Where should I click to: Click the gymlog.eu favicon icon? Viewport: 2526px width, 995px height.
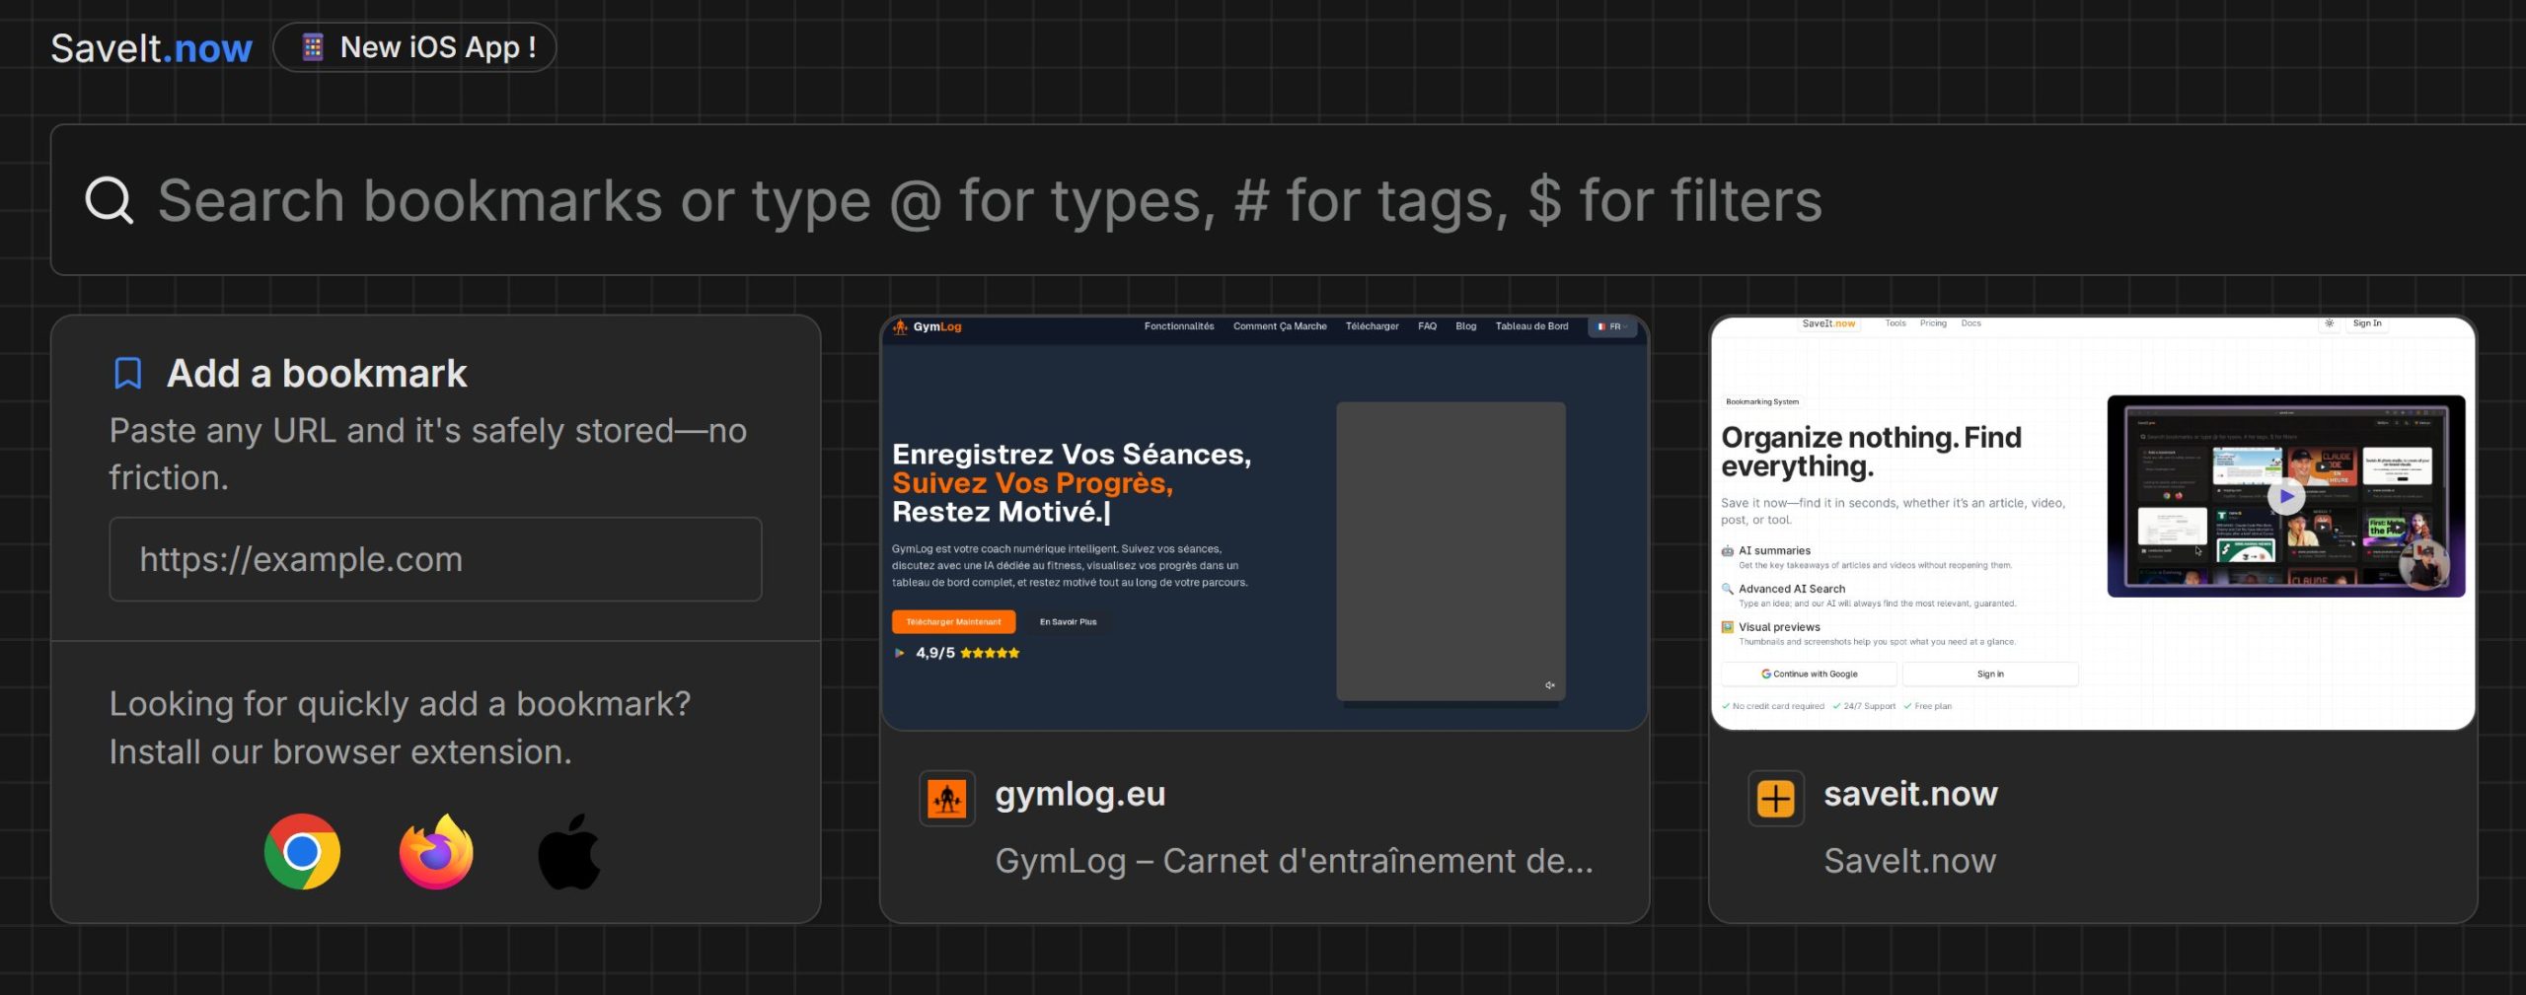(x=948, y=799)
